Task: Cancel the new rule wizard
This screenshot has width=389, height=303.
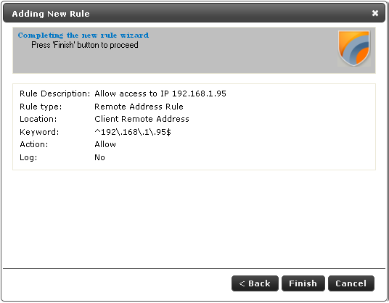Action: pos(351,283)
